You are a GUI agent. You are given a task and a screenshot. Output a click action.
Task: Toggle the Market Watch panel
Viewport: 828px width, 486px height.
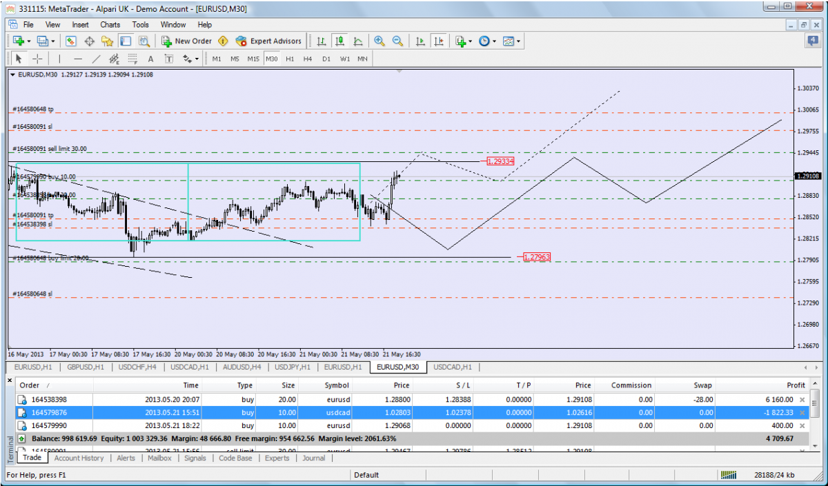point(70,41)
